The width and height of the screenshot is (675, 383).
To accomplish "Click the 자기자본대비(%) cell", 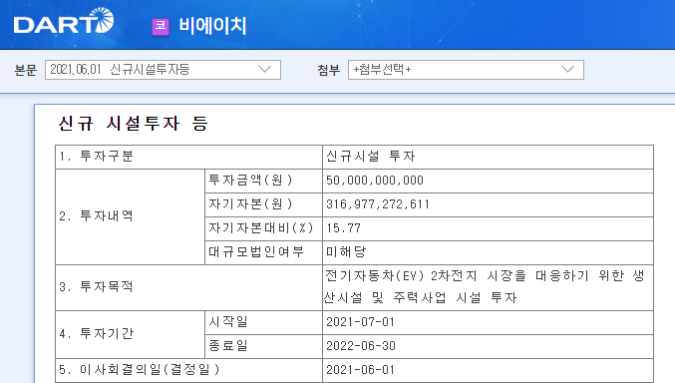I will coord(263,228).
